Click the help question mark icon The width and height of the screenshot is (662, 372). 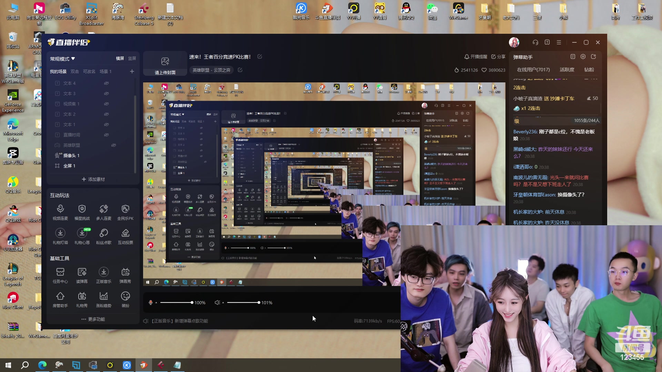(547, 42)
